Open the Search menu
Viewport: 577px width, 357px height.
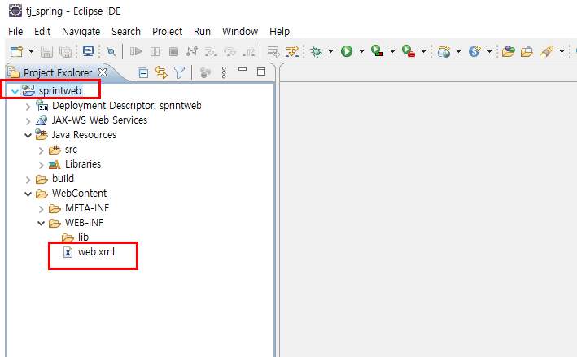(126, 32)
